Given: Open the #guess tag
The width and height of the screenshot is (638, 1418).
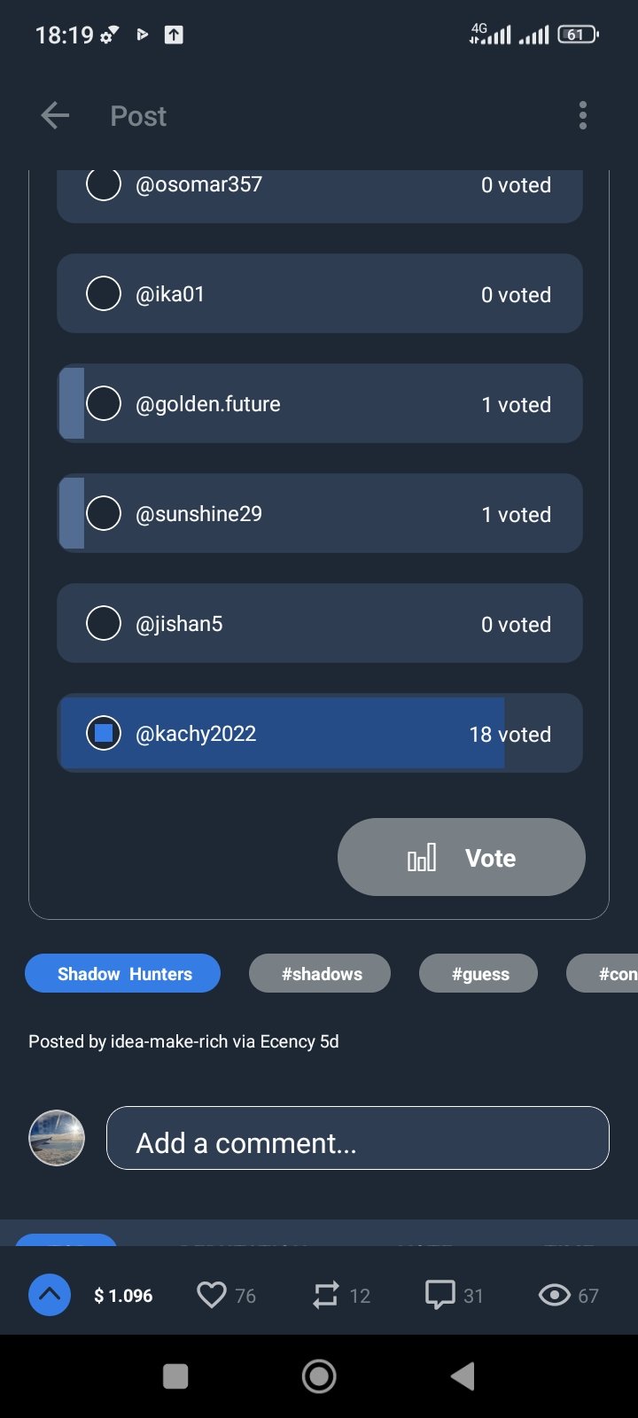Looking at the screenshot, I should coord(478,973).
